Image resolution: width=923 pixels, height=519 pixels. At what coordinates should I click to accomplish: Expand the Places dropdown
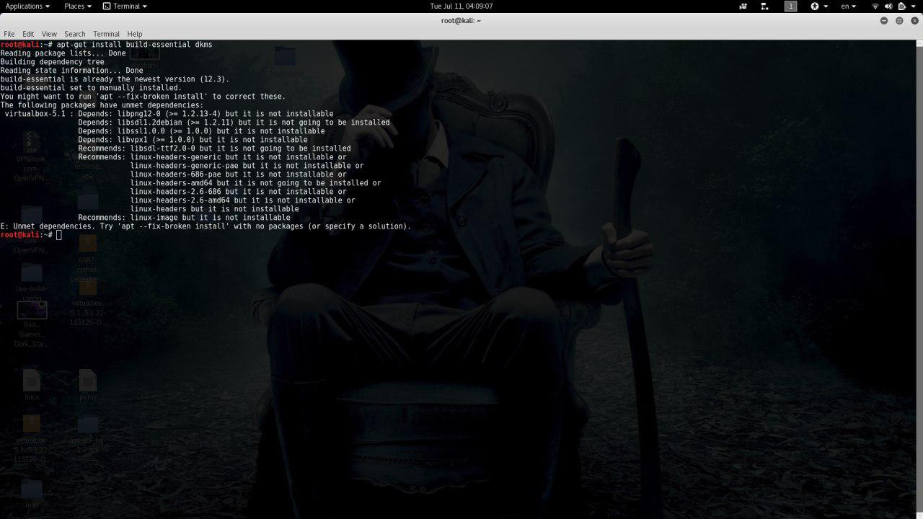(x=77, y=6)
